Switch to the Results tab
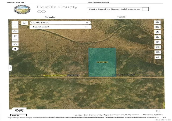 (x=50, y=17)
